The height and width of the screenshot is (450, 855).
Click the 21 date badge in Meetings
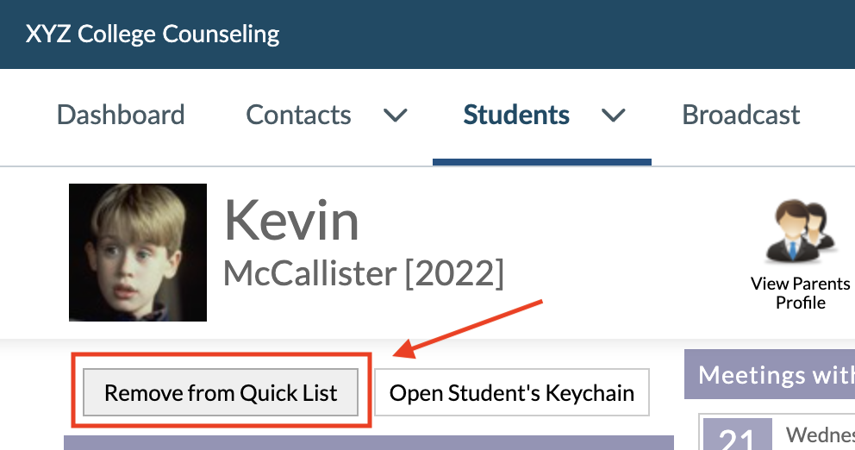coord(737,434)
